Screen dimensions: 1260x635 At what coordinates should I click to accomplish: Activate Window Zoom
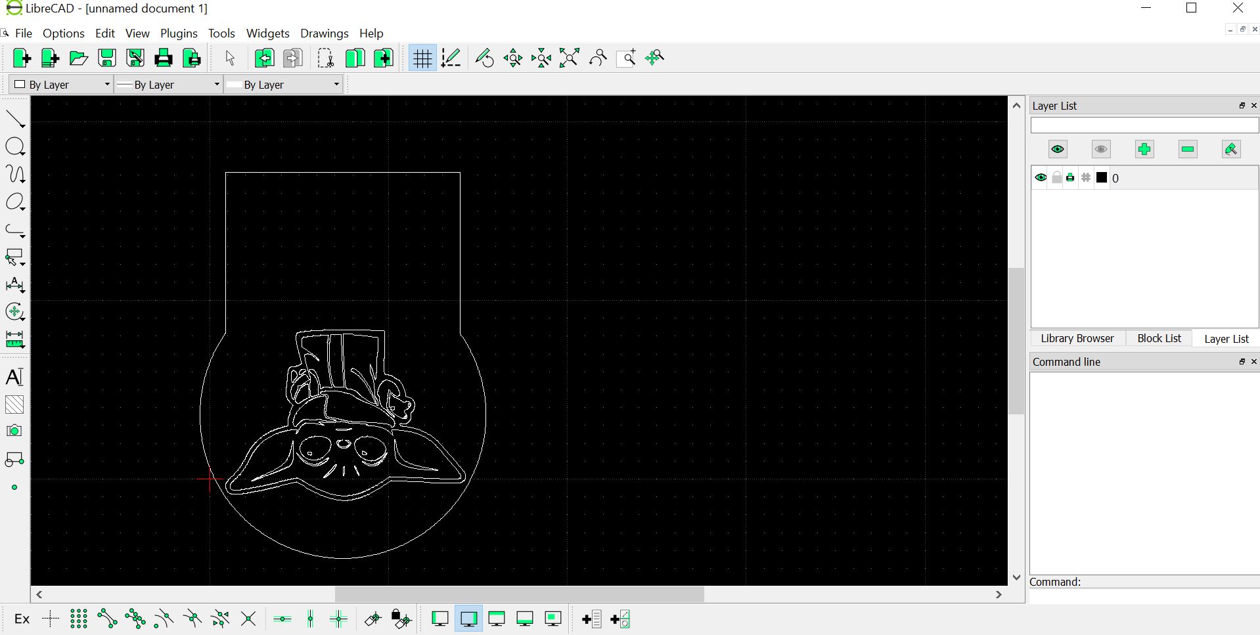[627, 58]
